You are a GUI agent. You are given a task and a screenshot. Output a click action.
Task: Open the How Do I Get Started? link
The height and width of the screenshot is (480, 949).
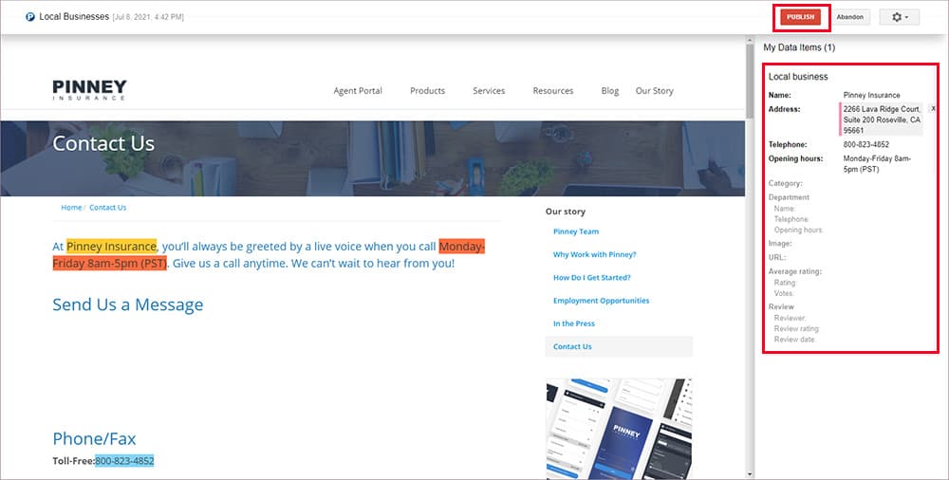(591, 277)
